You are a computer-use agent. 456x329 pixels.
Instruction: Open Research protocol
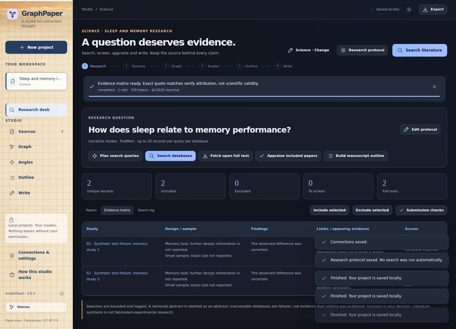tap(362, 50)
